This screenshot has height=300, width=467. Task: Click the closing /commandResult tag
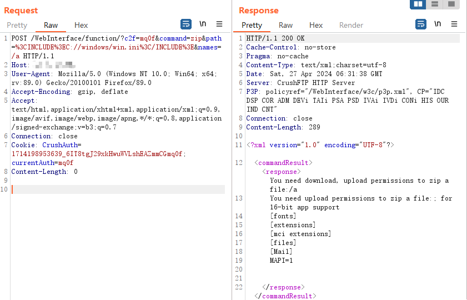click(x=285, y=296)
